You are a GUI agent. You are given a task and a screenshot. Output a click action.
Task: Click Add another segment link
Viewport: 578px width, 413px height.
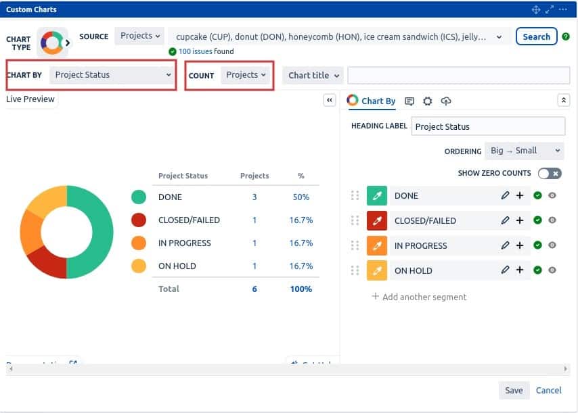pyautogui.click(x=419, y=297)
